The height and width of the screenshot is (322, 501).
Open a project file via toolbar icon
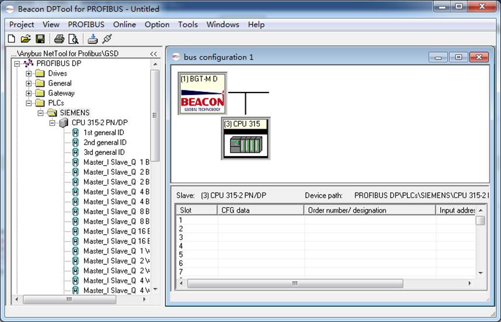point(26,39)
